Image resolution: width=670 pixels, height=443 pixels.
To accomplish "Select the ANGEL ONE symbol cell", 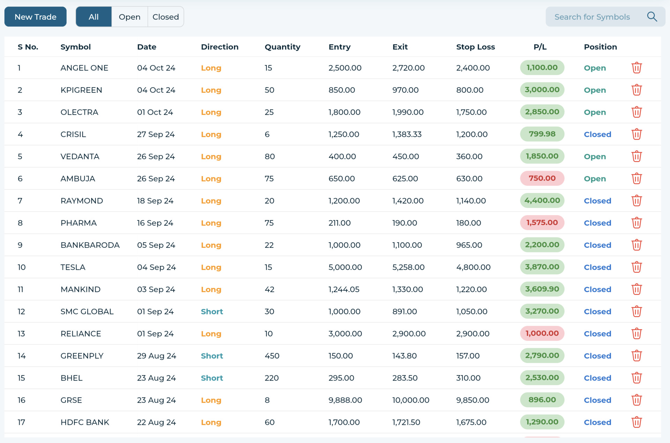I will 84,68.
